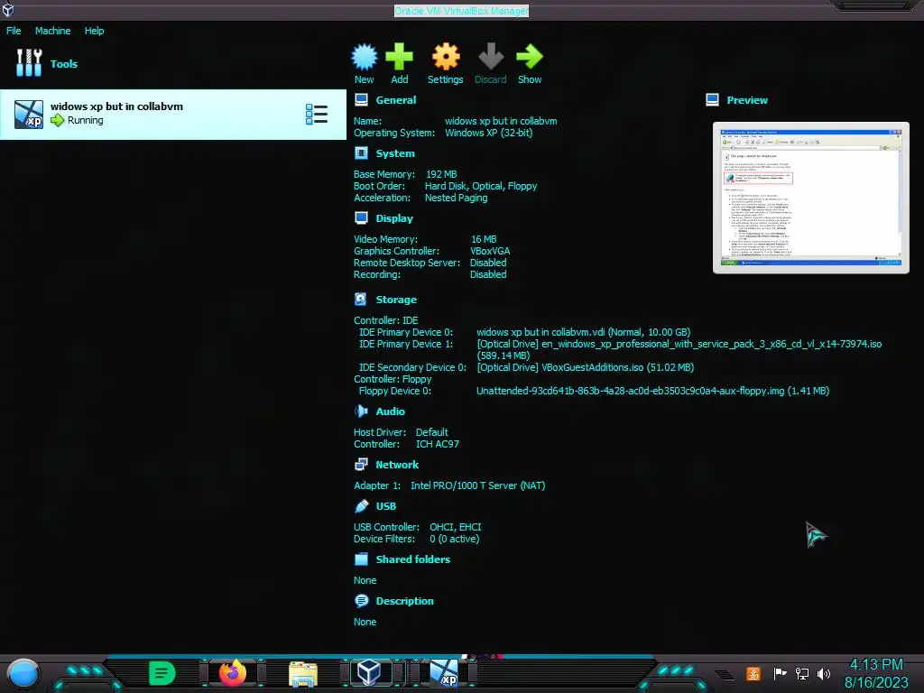Click the System section chip icon
The image size is (924, 693).
click(361, 153)
